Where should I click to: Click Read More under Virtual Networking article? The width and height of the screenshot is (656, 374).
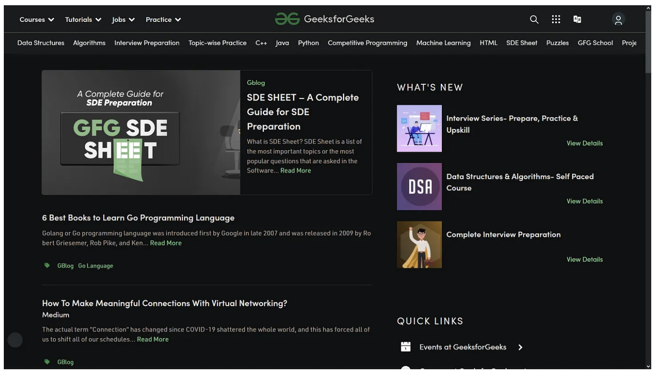[x=153, y=339]
